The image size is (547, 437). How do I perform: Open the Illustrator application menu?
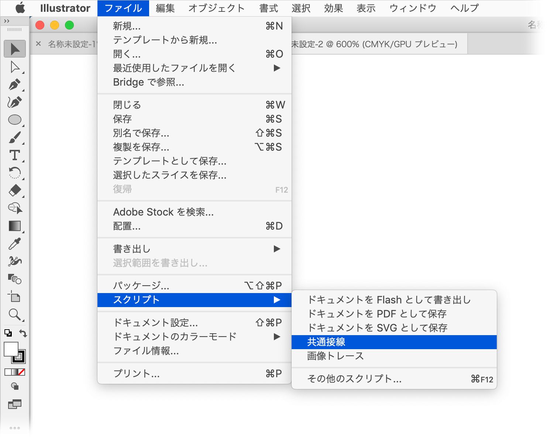click(x=65, y=8)
